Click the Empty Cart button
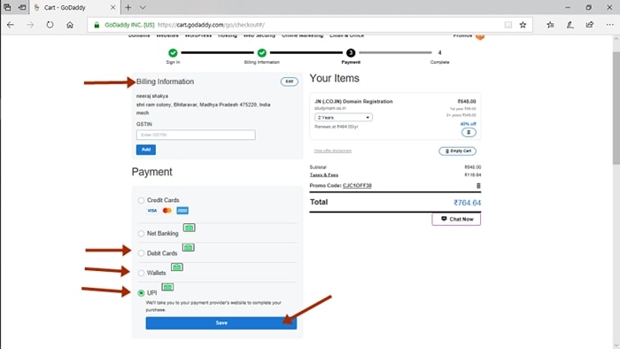 [458, 151]
